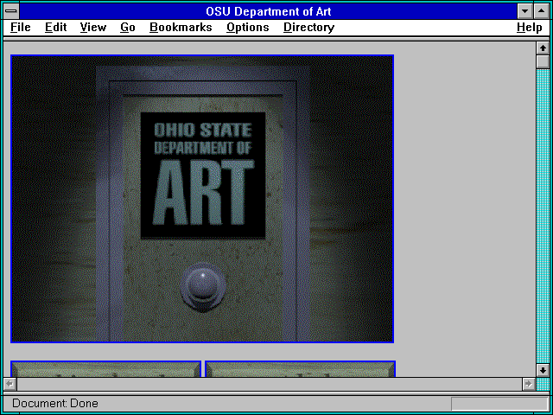The height and width of the screenshot is (415, 553).
Task: Click the vertical scrollbar up arrow
Action: (543, 48)
